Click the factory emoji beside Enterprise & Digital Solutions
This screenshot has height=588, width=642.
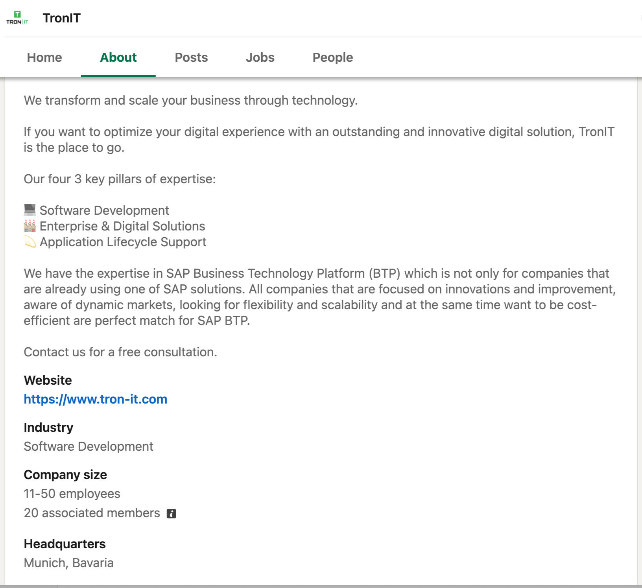coord(30,226)
